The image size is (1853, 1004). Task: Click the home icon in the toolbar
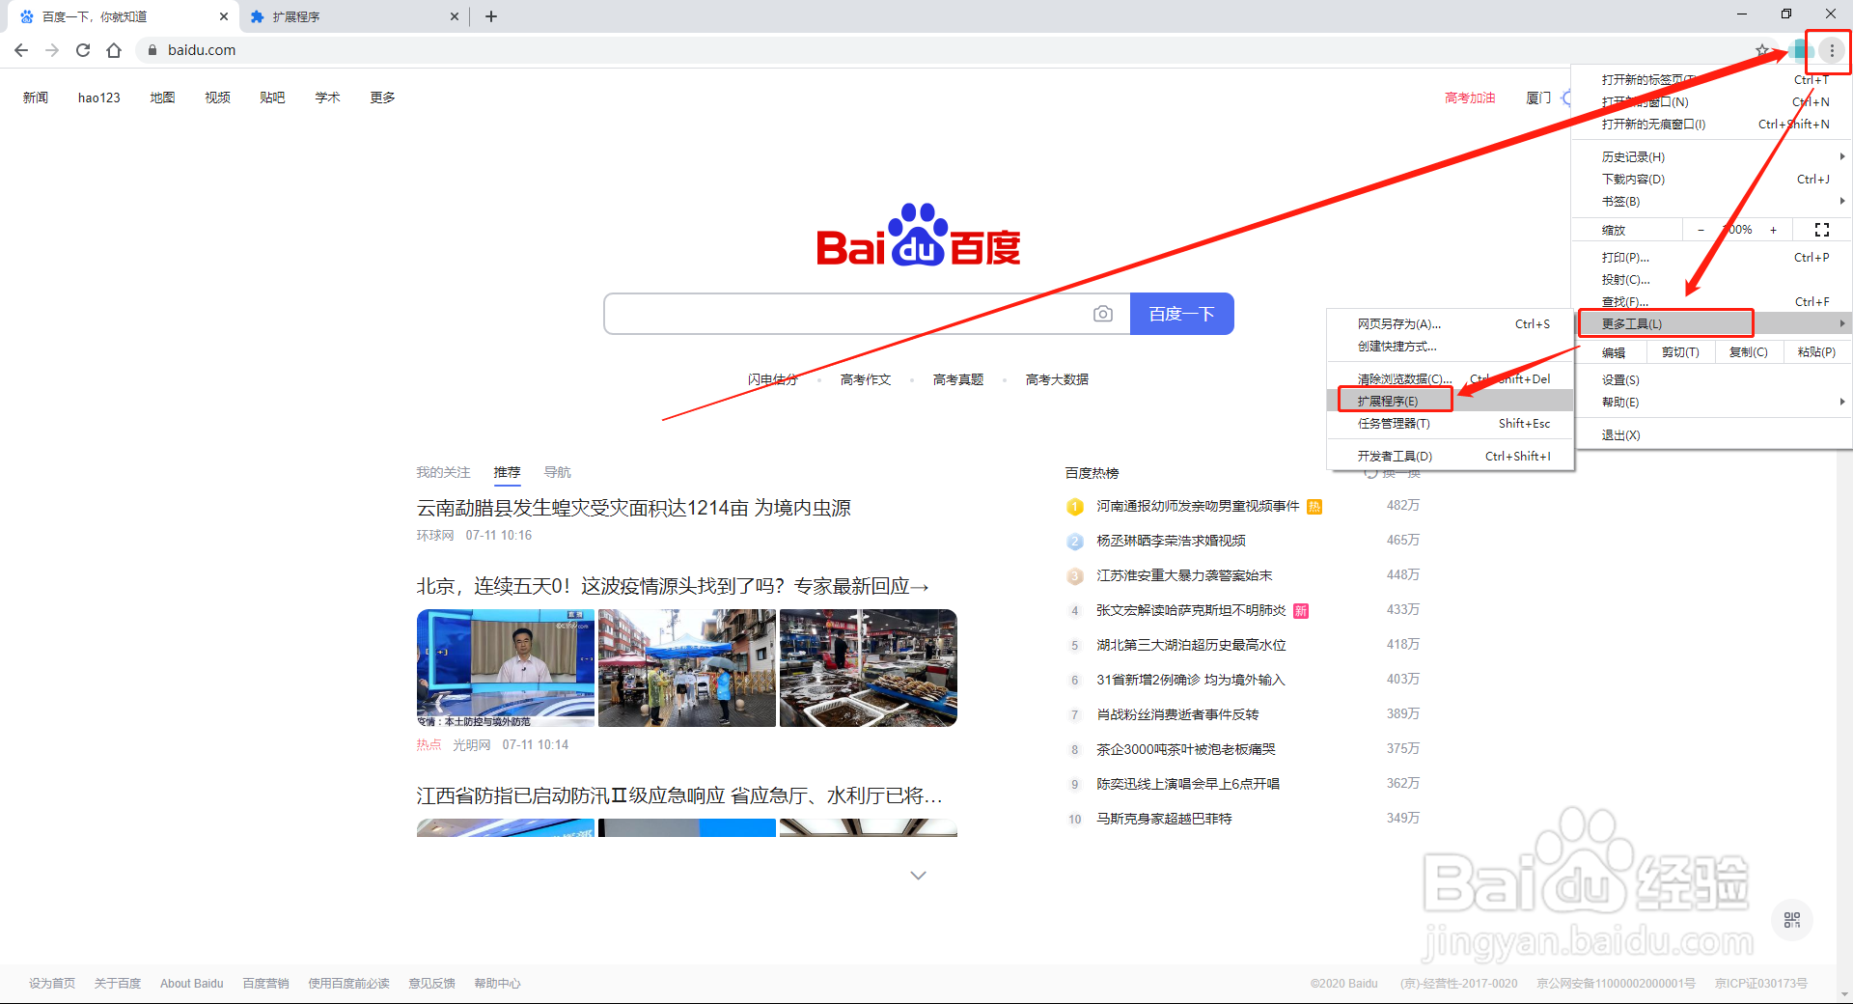tap(114, 50)
